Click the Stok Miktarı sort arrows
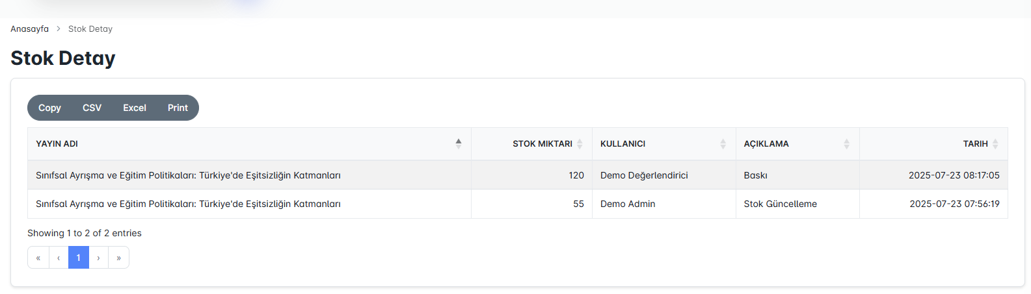Viewport: 1031px width, 294px height. coord(580,144)
